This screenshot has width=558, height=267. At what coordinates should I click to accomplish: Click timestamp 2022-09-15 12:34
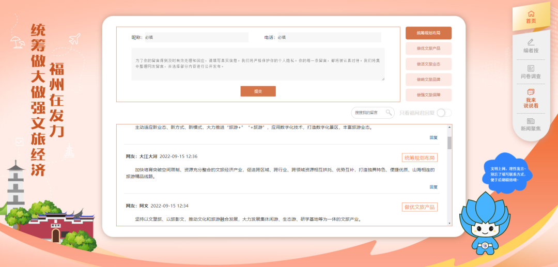coord(170,206)
